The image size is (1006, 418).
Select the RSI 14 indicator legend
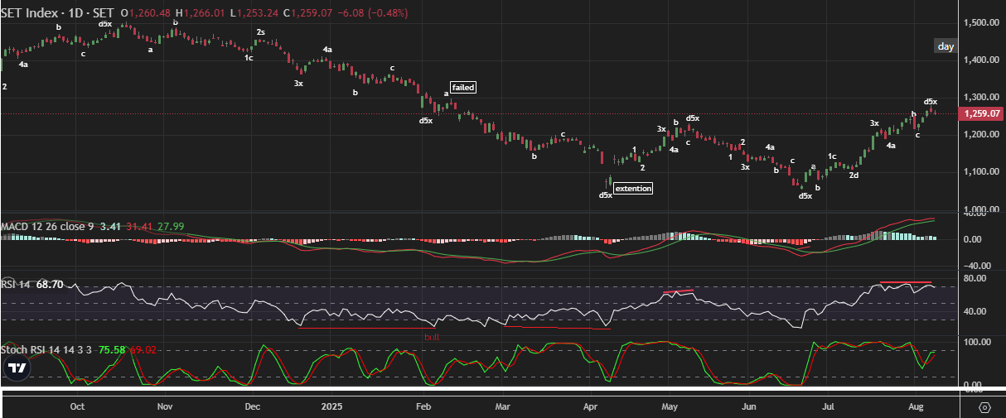click(17, 284)
